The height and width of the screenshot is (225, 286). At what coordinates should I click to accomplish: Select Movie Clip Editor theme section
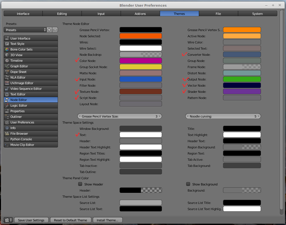31,145
